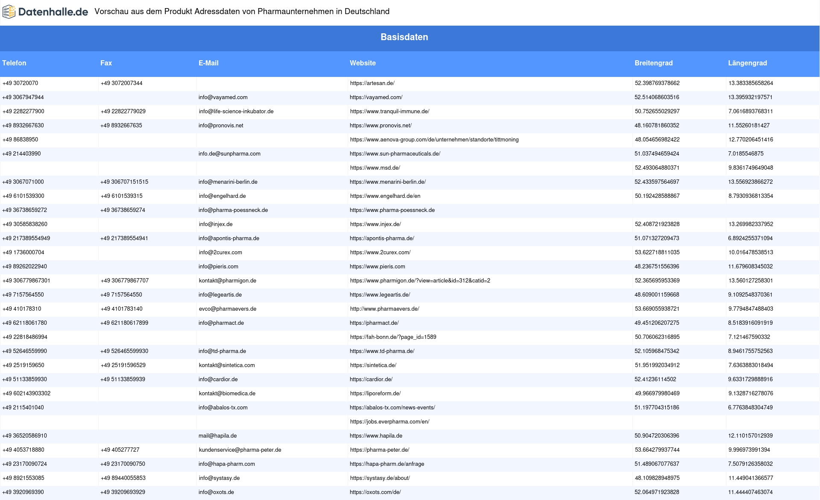This screenshot has width=820, height=500.
Task: Open https://www.engelhard.de/en link
Action: click(385, 196)
